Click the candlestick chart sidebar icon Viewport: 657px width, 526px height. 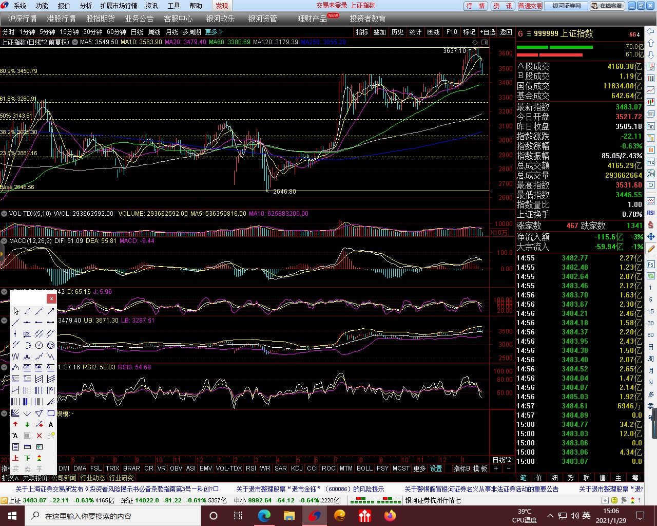point(651,102)
